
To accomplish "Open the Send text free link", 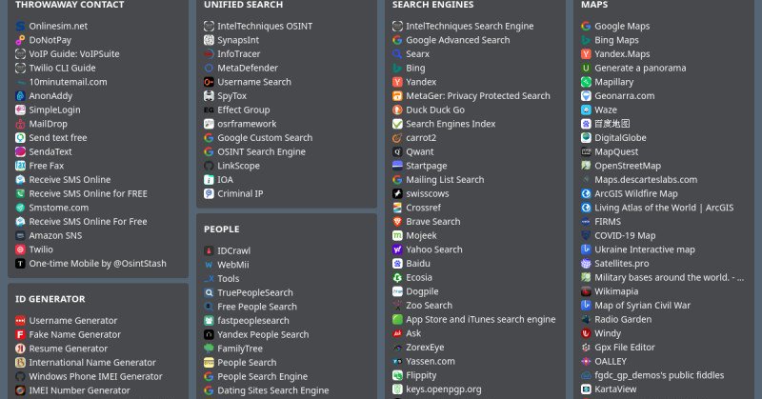I will 58,138.
